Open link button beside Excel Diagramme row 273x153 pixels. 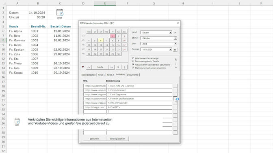click(x=175, y=94)
